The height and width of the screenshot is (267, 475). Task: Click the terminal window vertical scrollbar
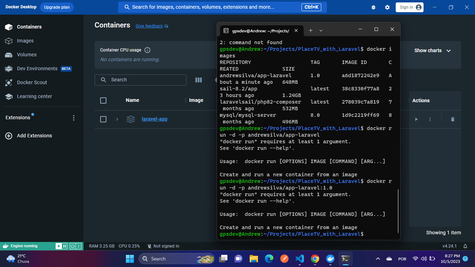point(398,211)
